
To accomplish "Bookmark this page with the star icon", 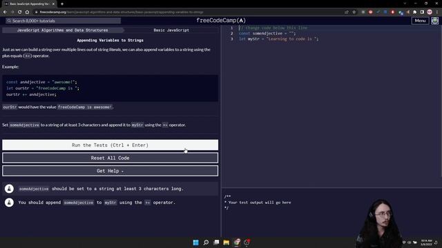I will pos(354,12).
